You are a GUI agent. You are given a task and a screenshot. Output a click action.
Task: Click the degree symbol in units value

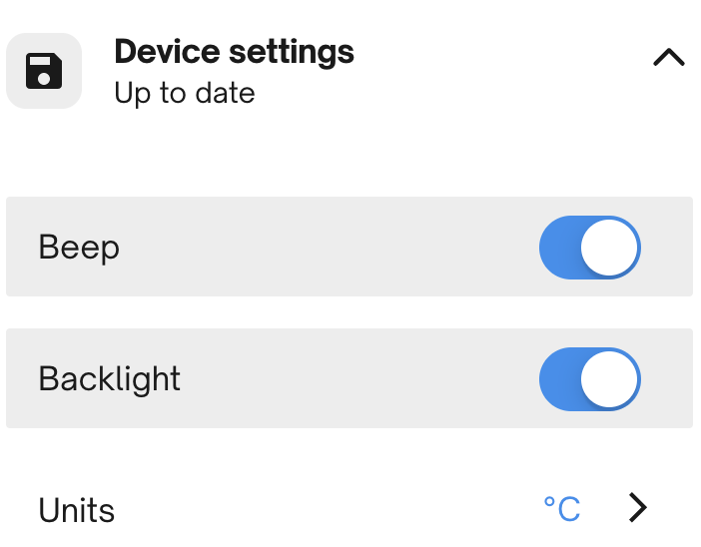pyautogui.click(x=548, y=502)
